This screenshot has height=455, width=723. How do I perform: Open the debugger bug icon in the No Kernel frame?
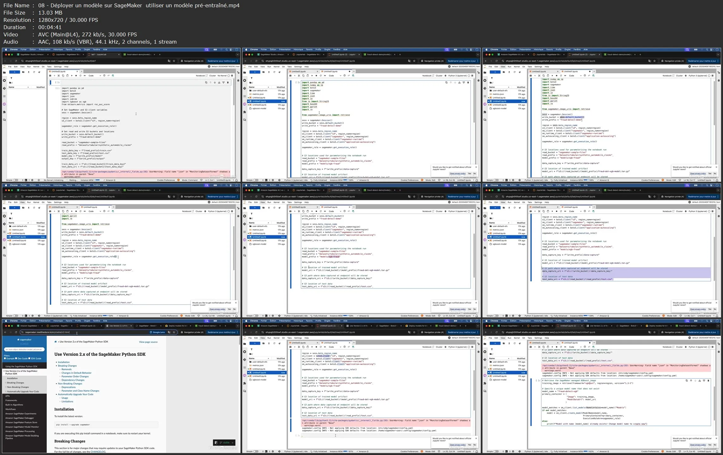pyautogui.click(x=238, y=80)
